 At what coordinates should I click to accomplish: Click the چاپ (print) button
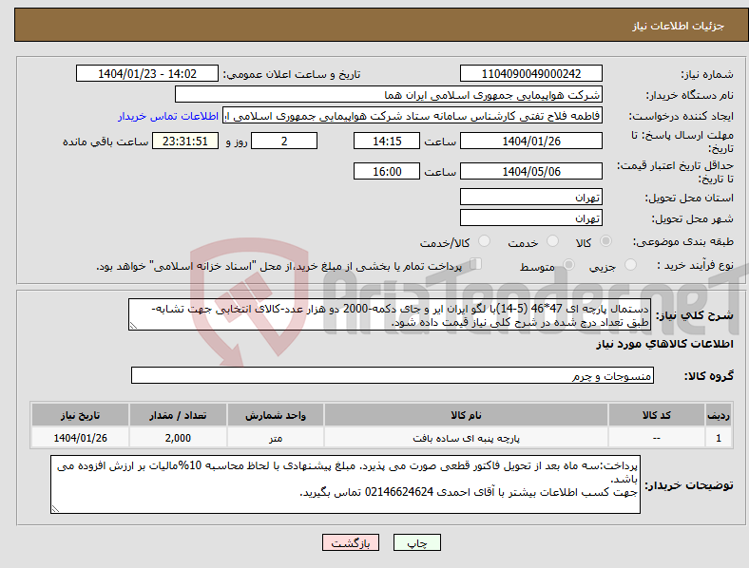[x=417, y=542]
